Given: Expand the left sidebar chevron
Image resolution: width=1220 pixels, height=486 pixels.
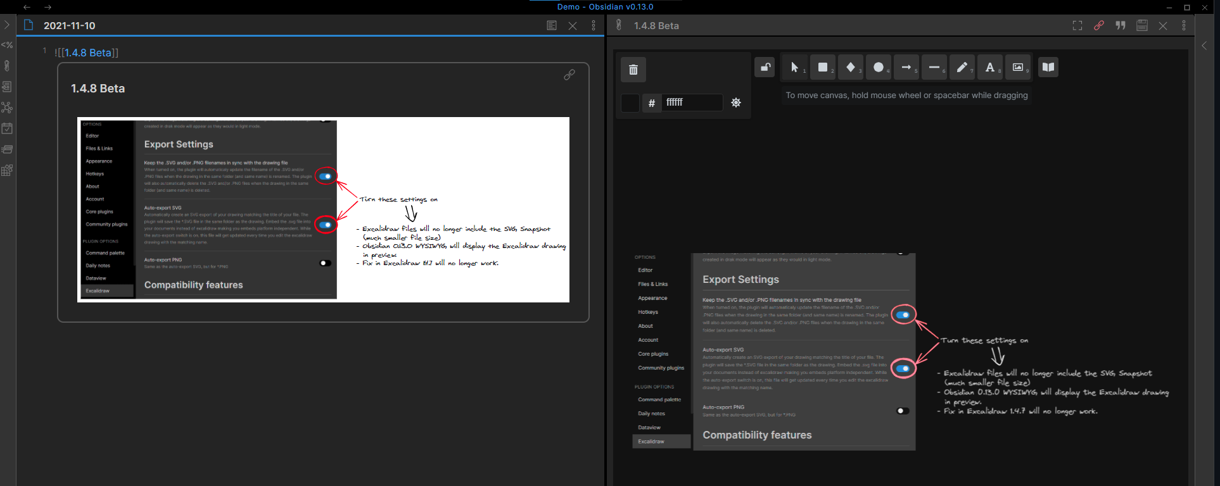Looking at the screenshot, I should click(7, 25).
